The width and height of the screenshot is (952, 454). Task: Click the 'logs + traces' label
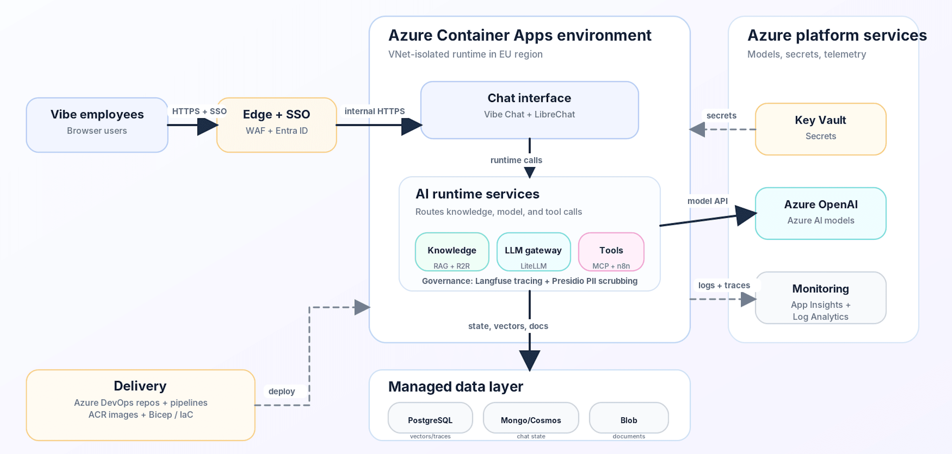(x=724, y=285)
